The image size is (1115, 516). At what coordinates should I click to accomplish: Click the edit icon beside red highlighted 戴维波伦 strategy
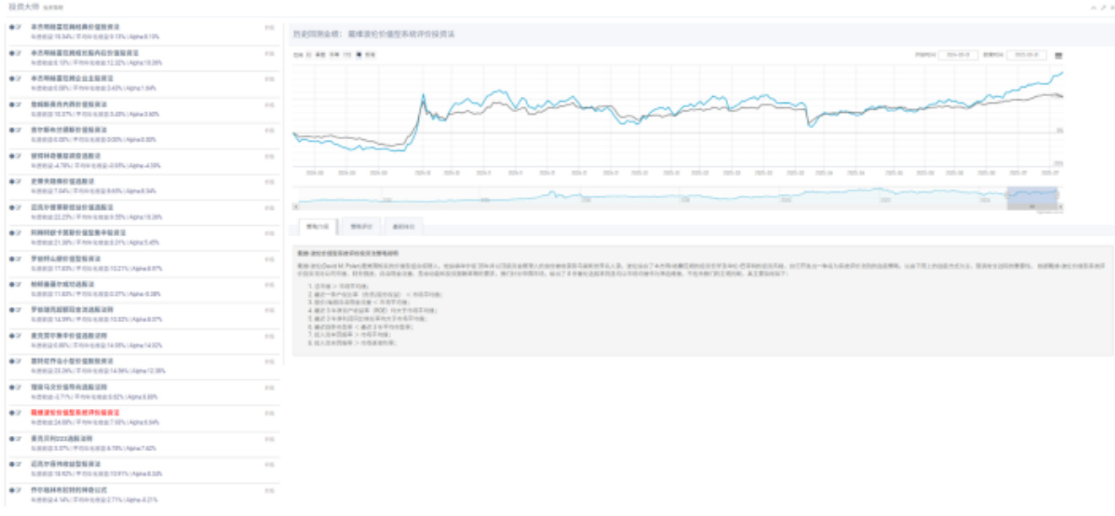point(19,413)
